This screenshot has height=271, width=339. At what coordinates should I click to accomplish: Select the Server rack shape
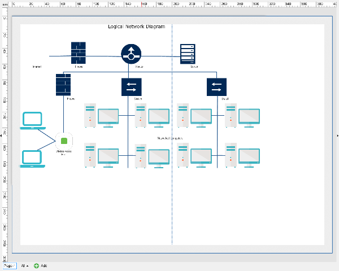click(x=188, y=54)
